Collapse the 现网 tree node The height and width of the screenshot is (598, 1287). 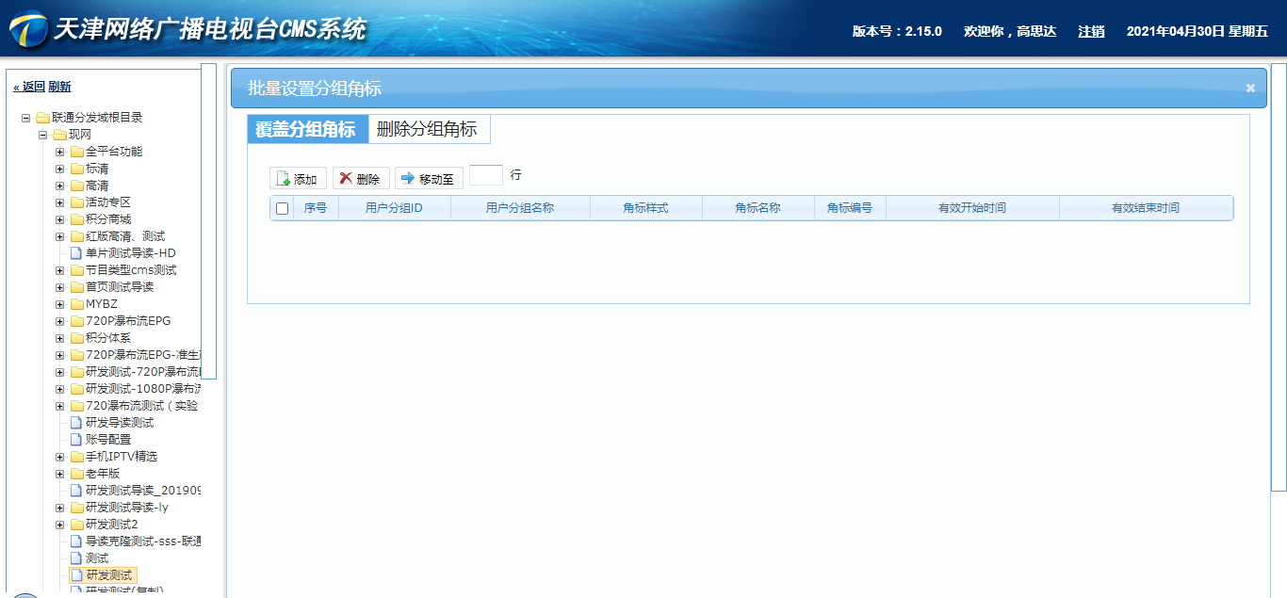tap(43, 135)
